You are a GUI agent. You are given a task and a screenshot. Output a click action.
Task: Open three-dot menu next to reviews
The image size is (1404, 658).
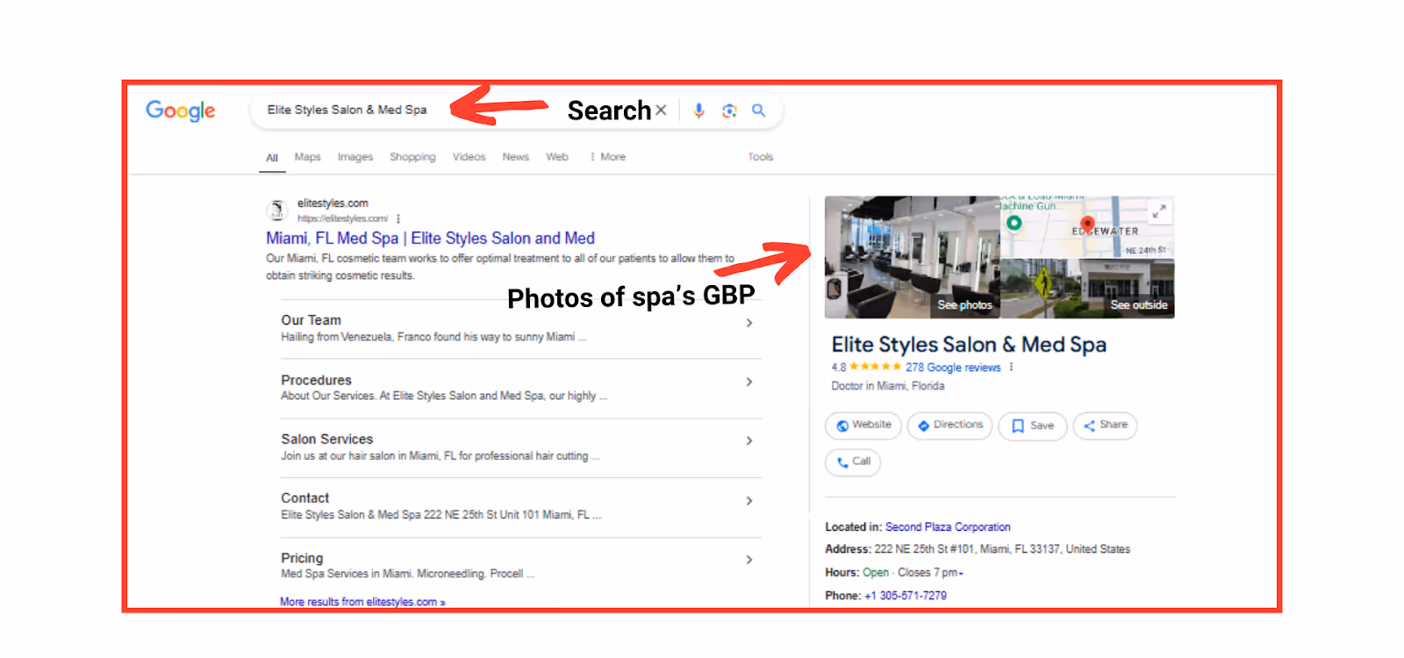coord(1011,367)
